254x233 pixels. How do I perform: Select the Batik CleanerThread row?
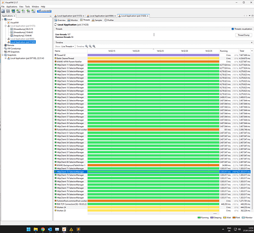152,58
